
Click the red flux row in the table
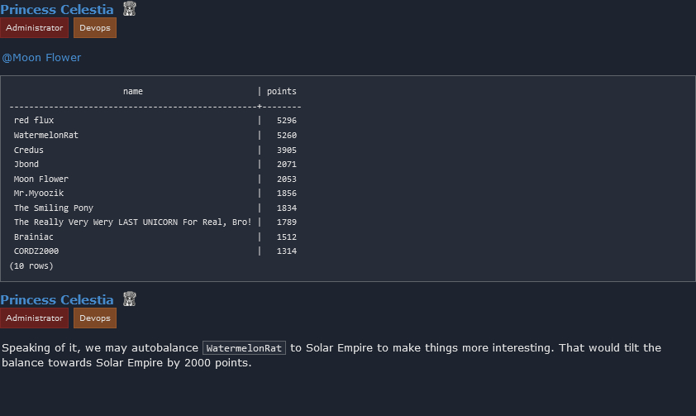tap(34, 121)
